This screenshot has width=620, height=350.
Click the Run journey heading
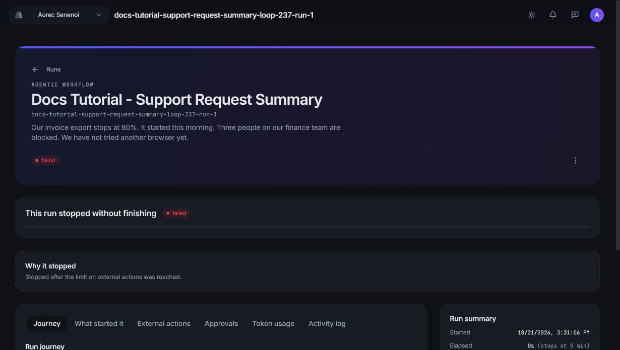point(45,346)
